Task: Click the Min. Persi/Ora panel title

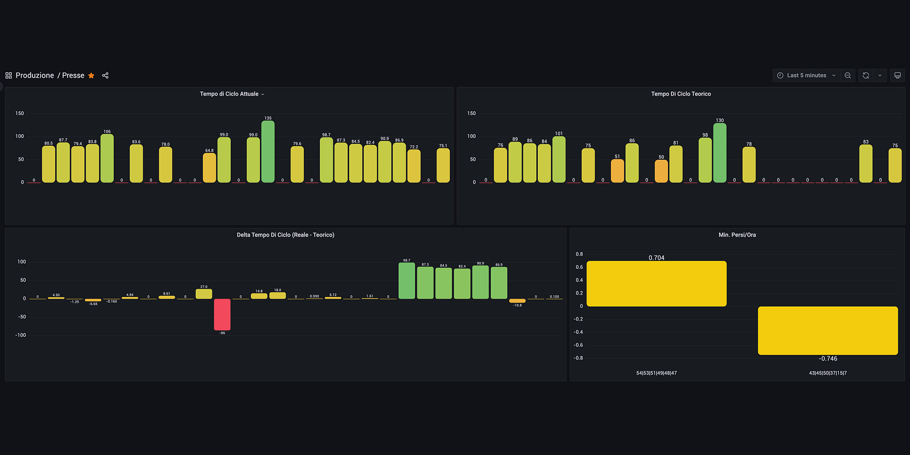Action: point(737,235)
